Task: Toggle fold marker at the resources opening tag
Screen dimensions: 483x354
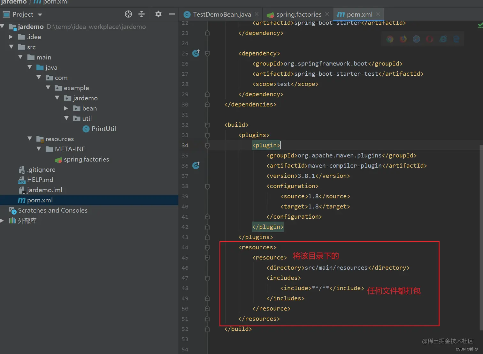Action: click(x=207, y=247)
